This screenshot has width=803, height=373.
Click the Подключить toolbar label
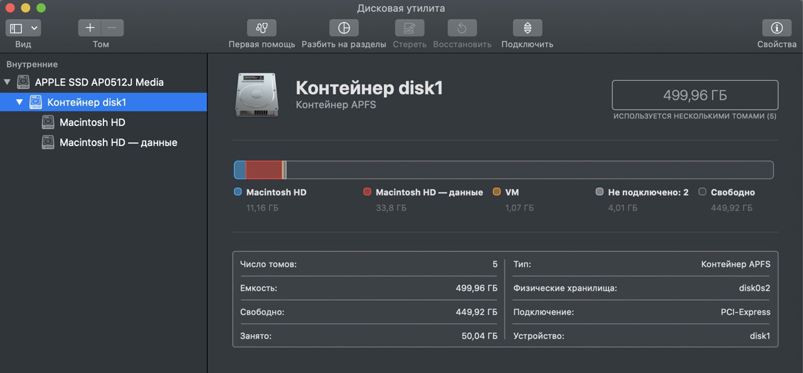528,45
